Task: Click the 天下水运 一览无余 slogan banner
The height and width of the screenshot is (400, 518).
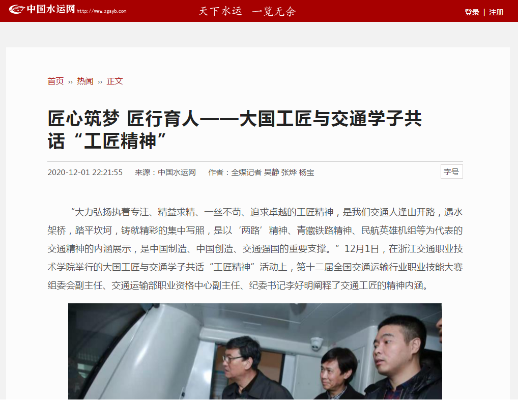Action: tap(247, 11)
